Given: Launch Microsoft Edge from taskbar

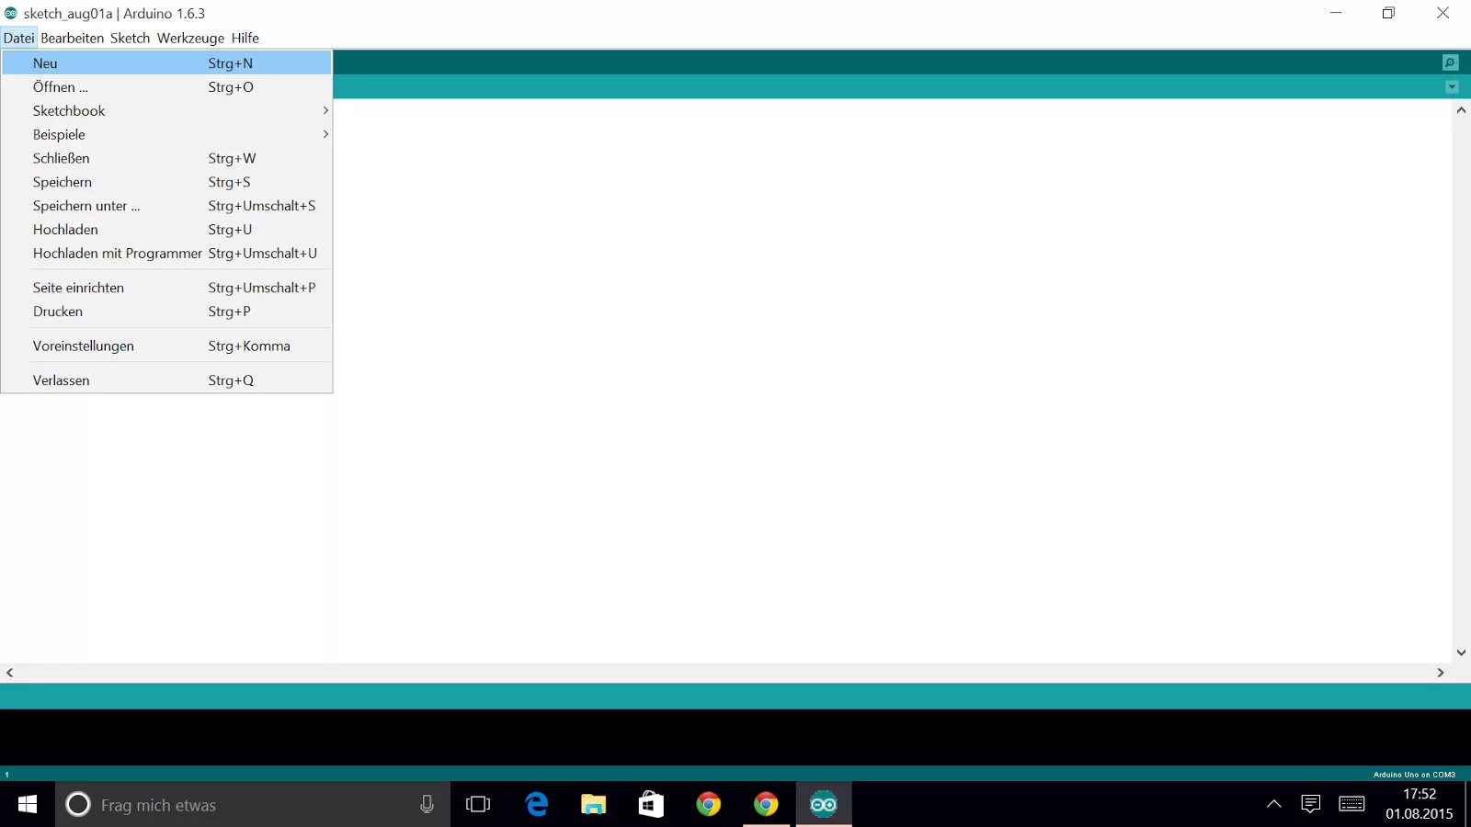Looking at the screenshot, I should 537,805.
